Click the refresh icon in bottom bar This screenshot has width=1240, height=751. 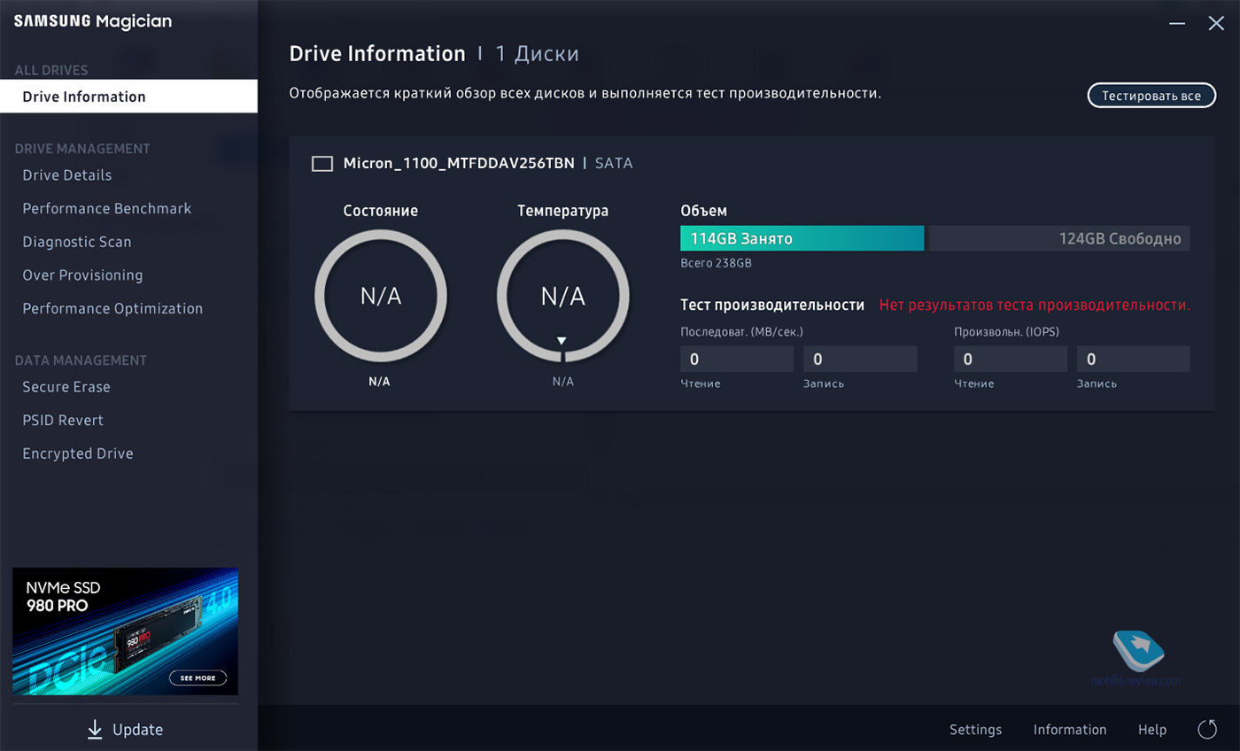pyautogui.click(x=1207, y=730)
